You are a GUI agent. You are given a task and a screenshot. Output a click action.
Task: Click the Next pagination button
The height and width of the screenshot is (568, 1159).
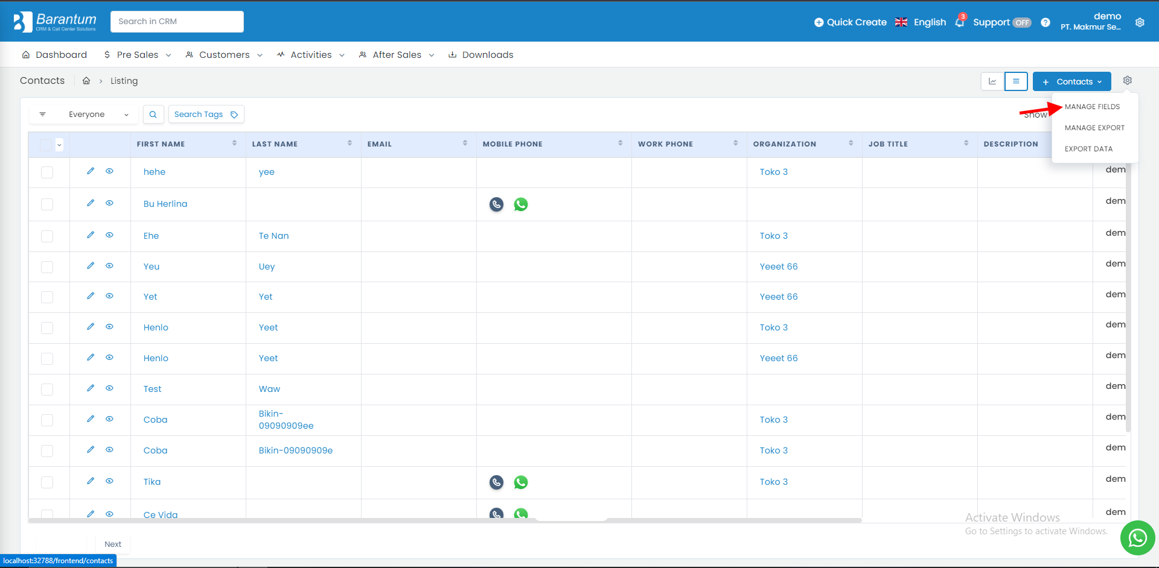pyautogui.click(x=113, y=544)
